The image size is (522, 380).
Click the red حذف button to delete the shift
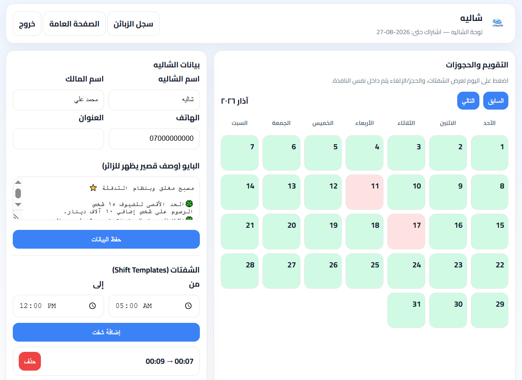point(29,361)
